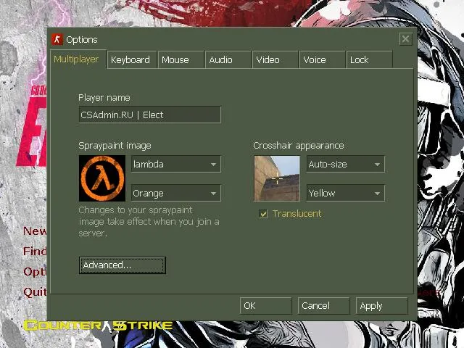Click the crosshair preview thumbnail
Screen dimensions: 464x348
277,178
